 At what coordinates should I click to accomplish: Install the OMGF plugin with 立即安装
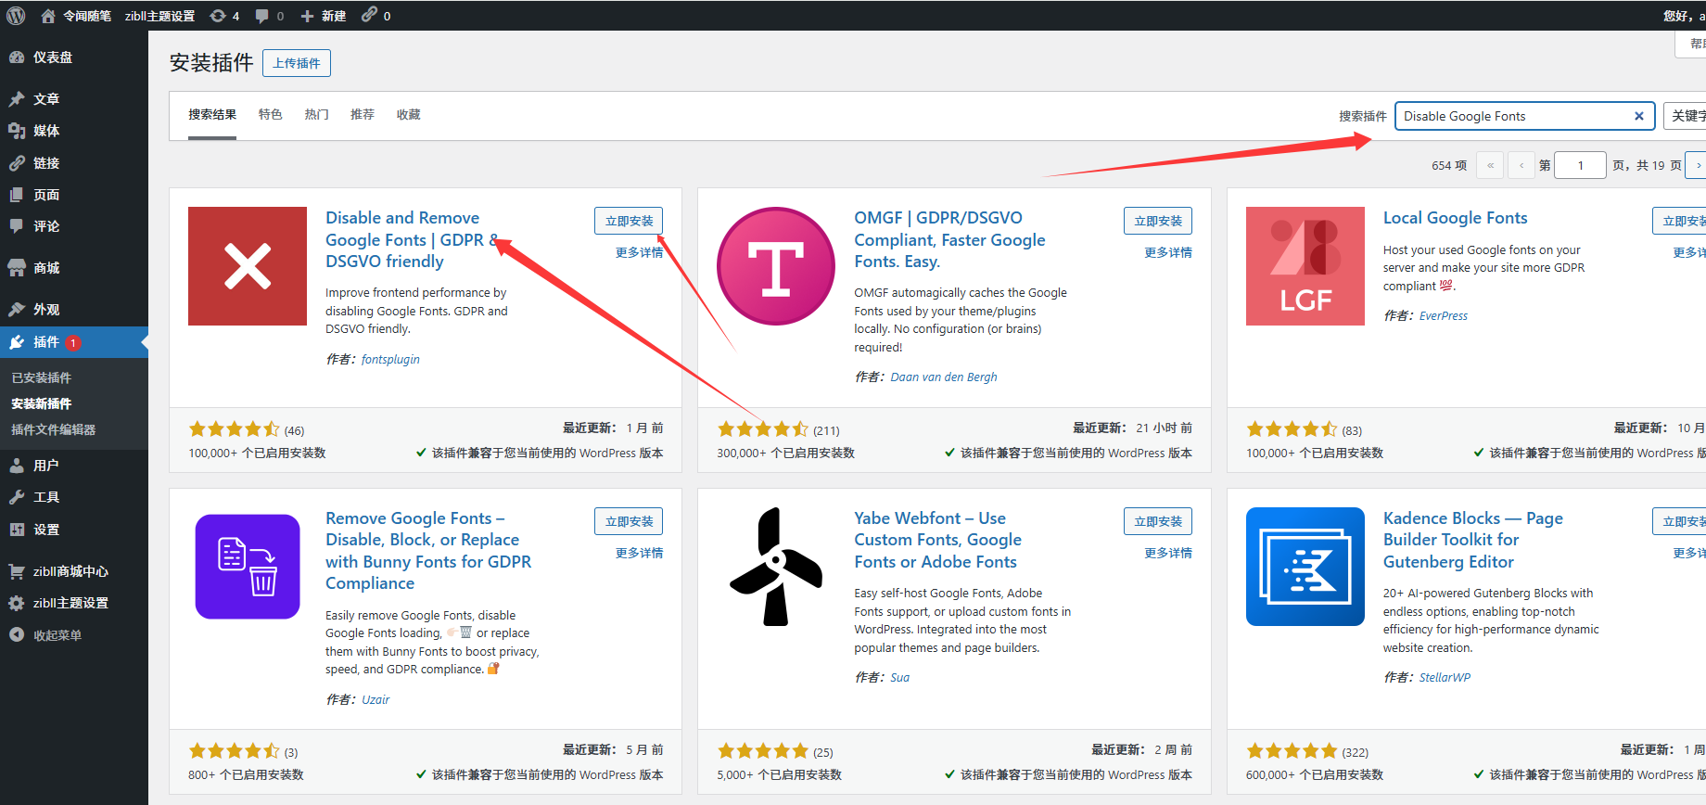(x=1158, y=221)
